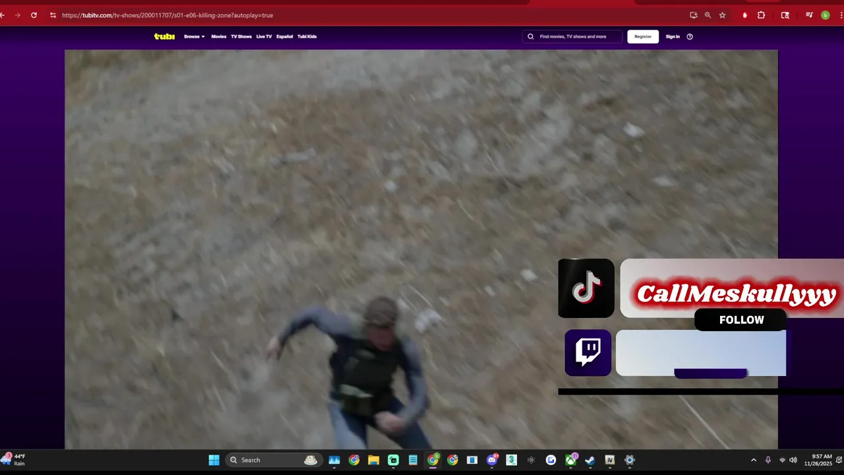The image size is (844, 475).
Task: Open the tab search side panel icon
Action: coord(785,15)
